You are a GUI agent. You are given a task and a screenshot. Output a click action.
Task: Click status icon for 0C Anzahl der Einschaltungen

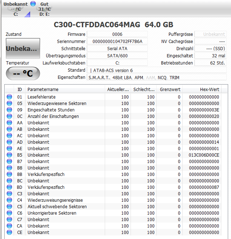point(9,116)
